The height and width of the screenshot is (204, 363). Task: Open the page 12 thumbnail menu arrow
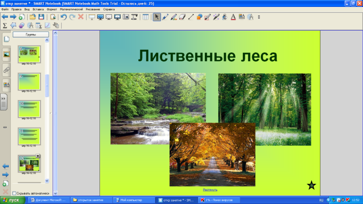38,156
